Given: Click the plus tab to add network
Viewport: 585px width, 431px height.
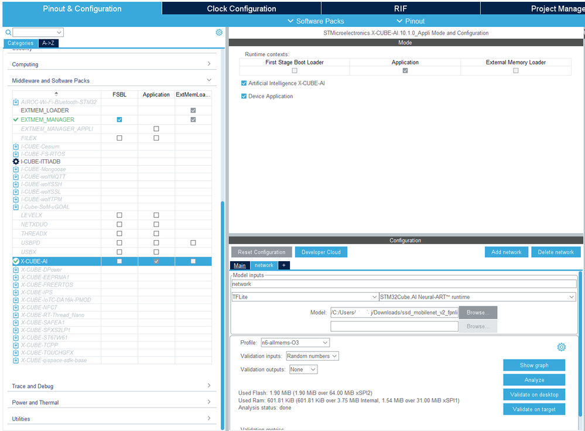Looking at the screenshot, I should click(283, 265).
